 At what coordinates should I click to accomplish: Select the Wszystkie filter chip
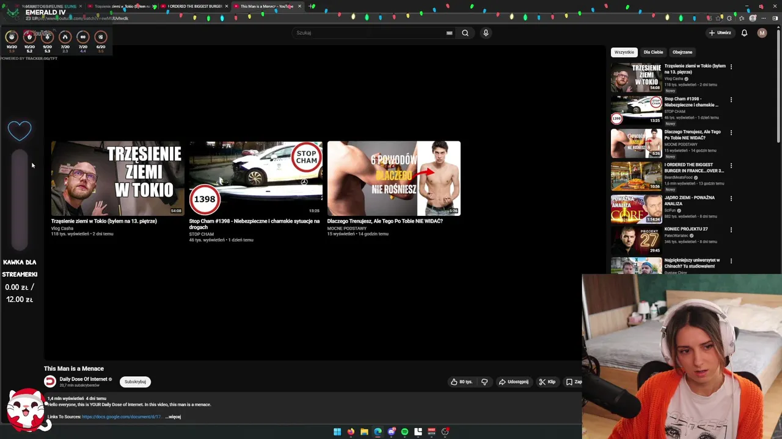pos(624,52)
